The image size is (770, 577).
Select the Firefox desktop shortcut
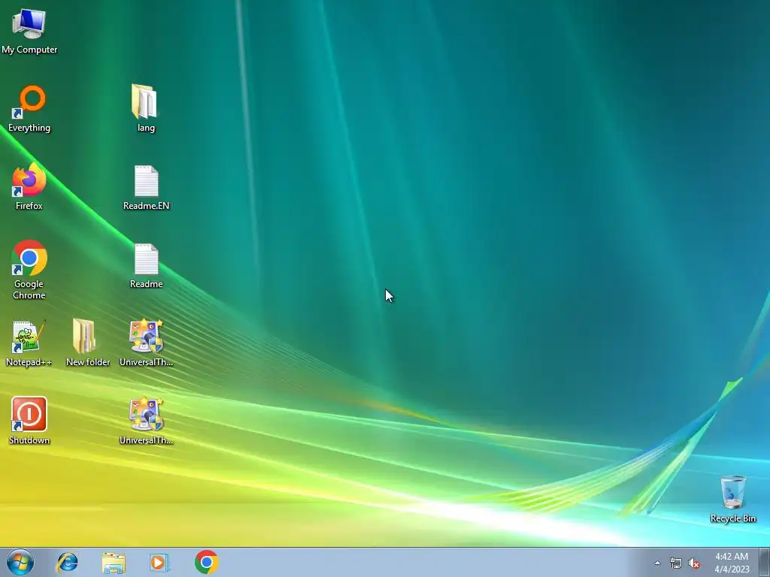[29, 187]
